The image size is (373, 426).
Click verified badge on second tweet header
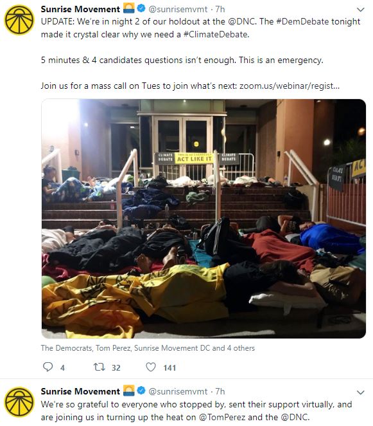click(x=141, y=391)
